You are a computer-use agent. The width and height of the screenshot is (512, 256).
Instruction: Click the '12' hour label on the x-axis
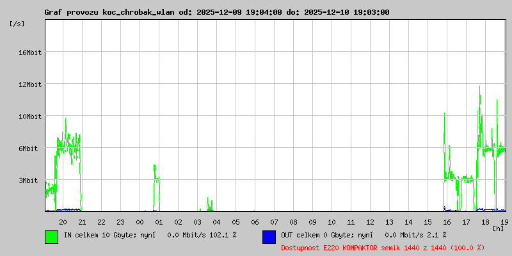pyautogui.click(x=370, y=222)
